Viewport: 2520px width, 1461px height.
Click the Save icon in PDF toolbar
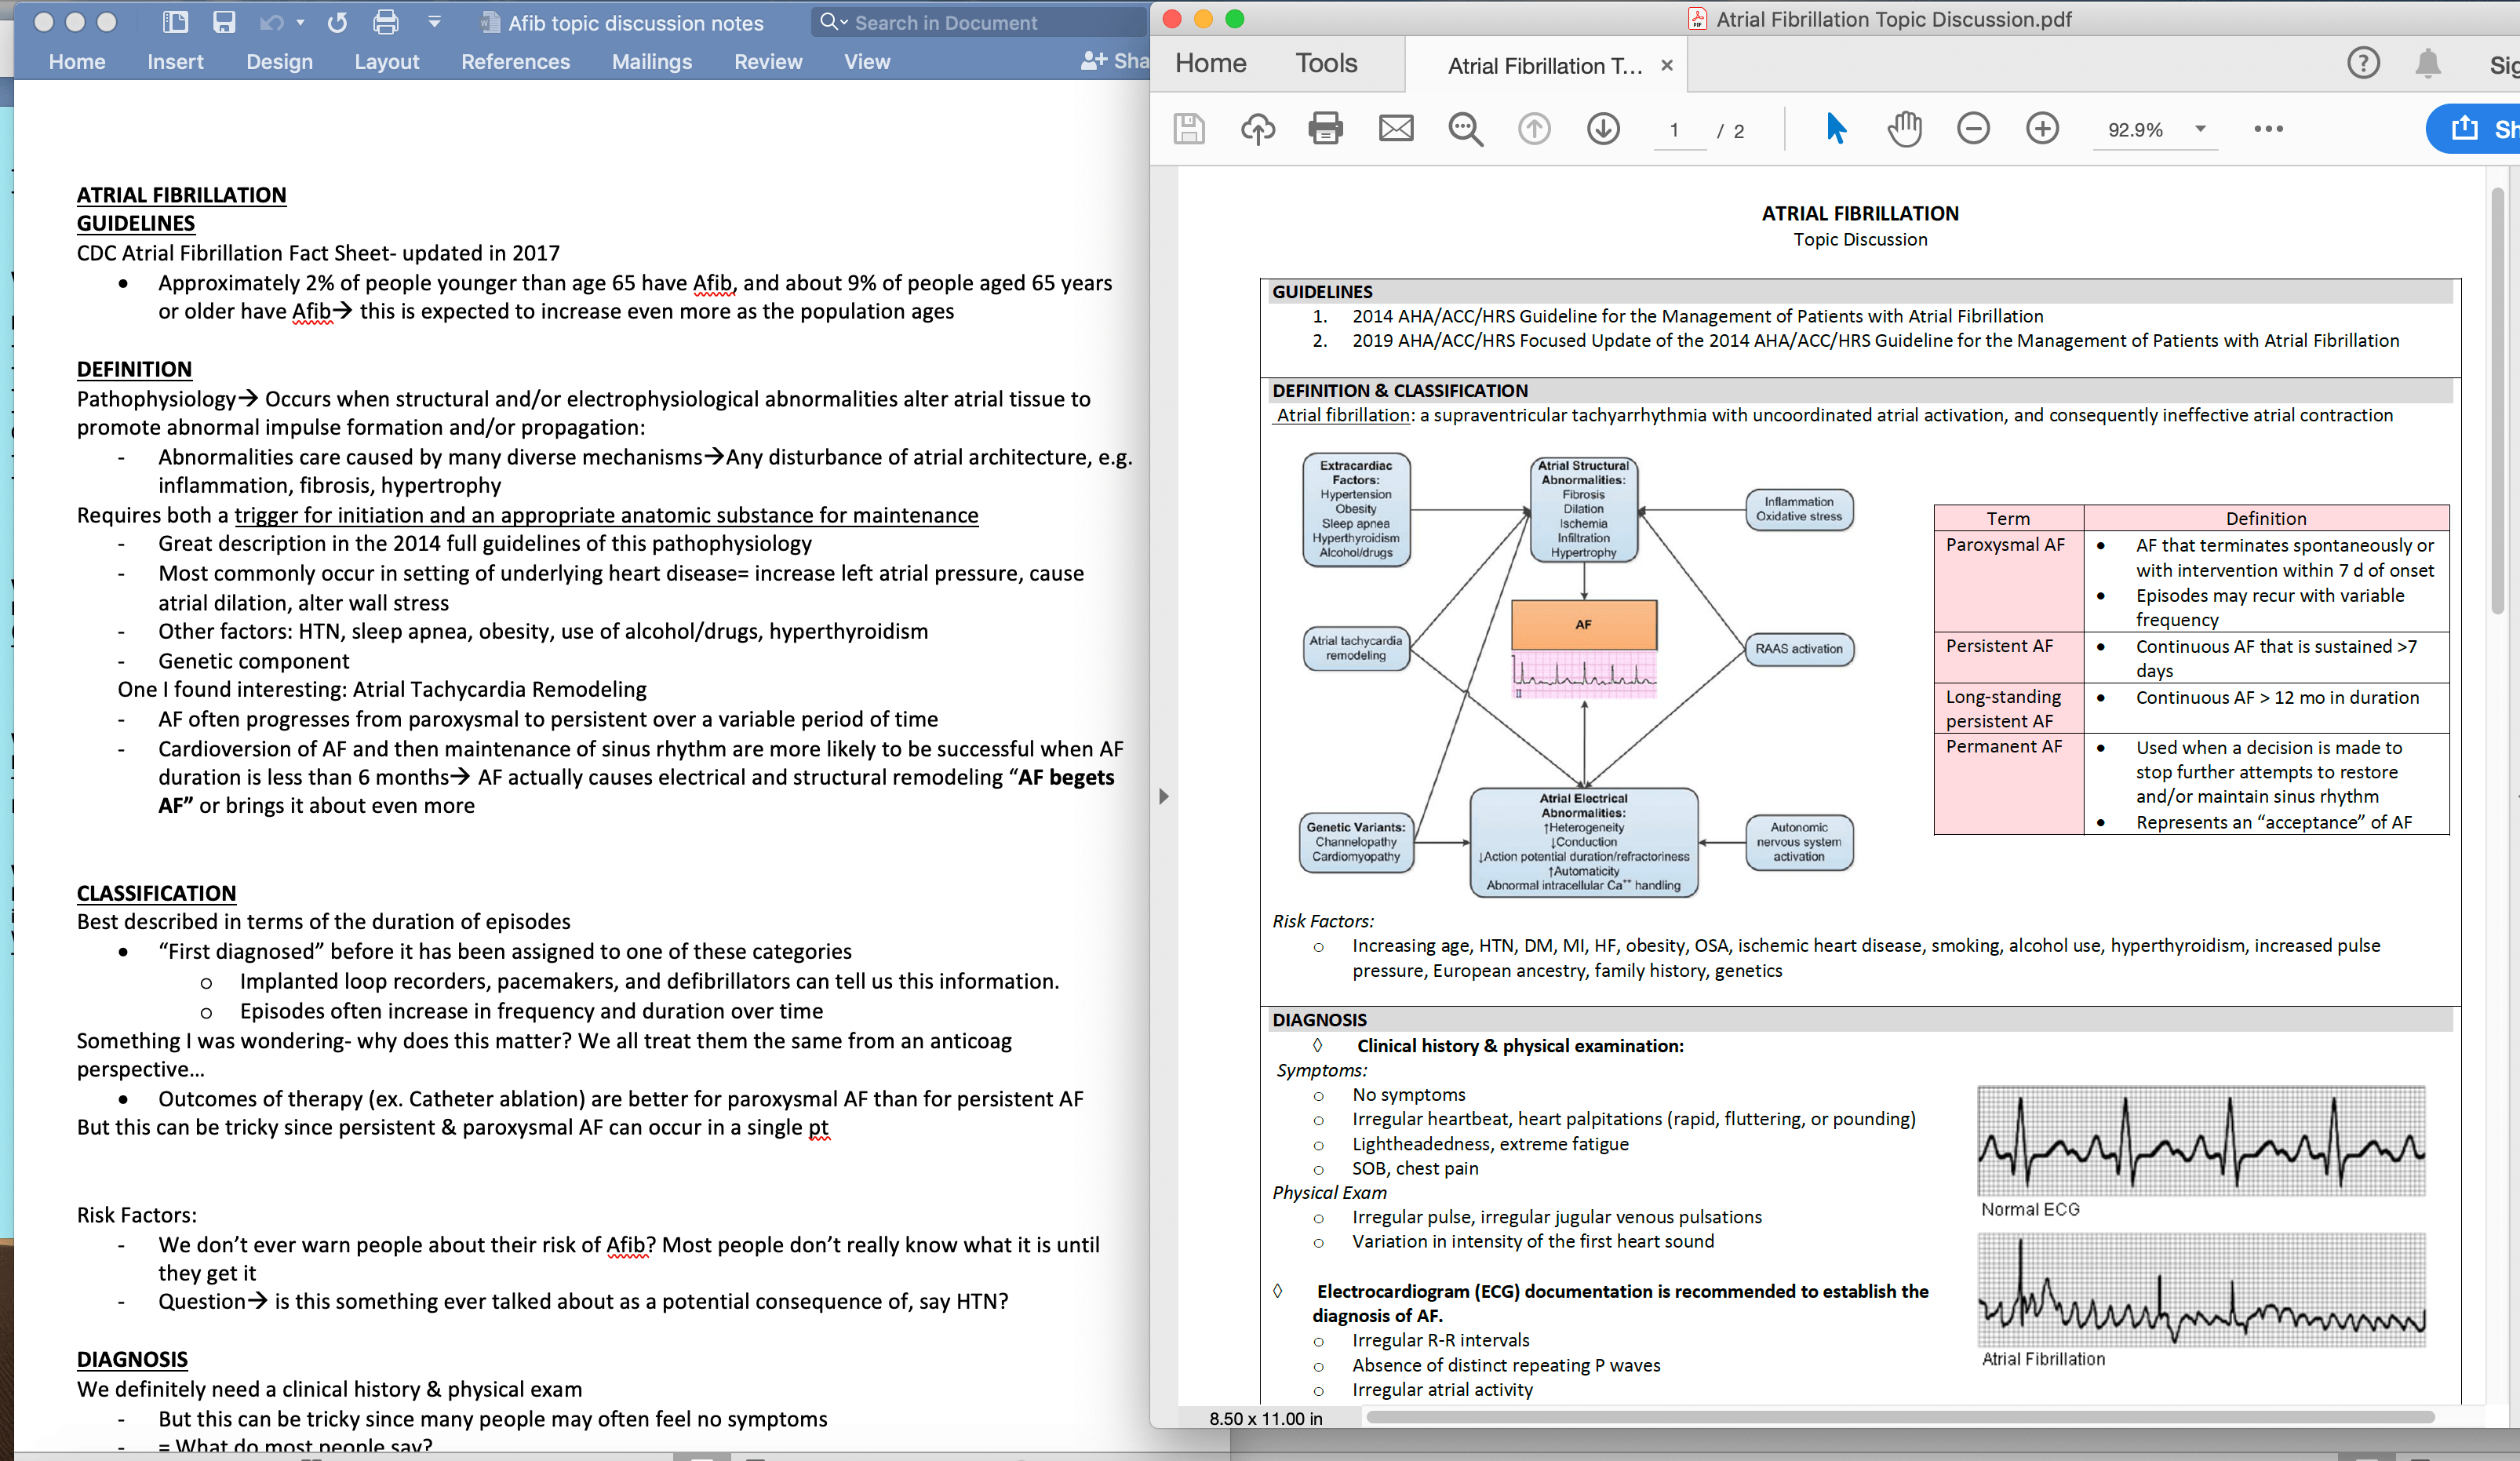1189,129
